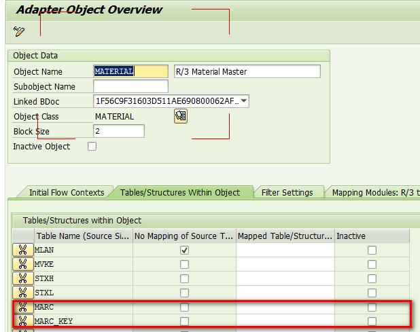The height and width of the screenshot is (332, 420).
Task: Click the table select-all corner cell
Action: click(x=23, y=236)
